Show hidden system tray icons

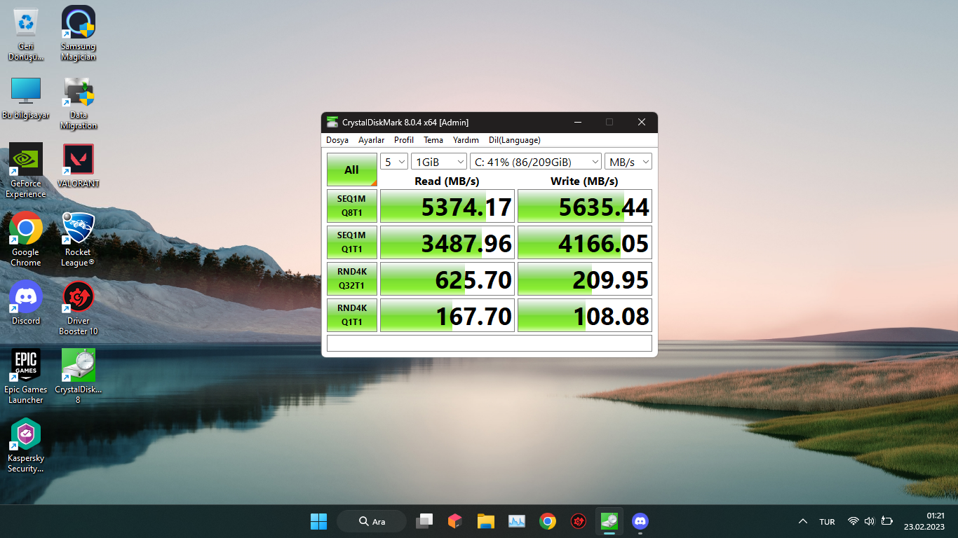pyautogui.click(x=803, y=521)
